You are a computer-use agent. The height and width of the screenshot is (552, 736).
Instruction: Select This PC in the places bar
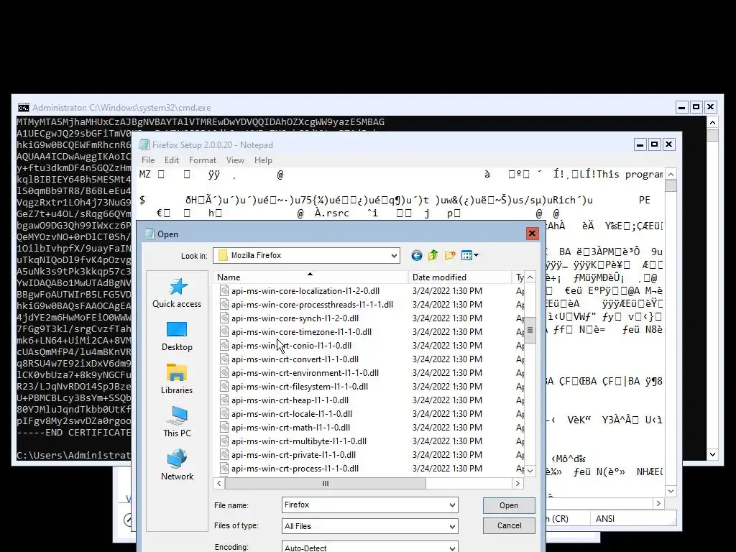click(177, 423)
